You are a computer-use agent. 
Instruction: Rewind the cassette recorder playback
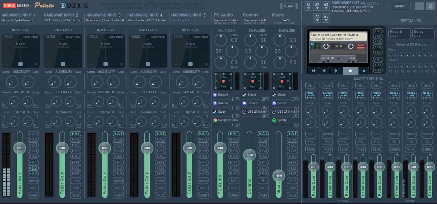click(x=313, y=71)
